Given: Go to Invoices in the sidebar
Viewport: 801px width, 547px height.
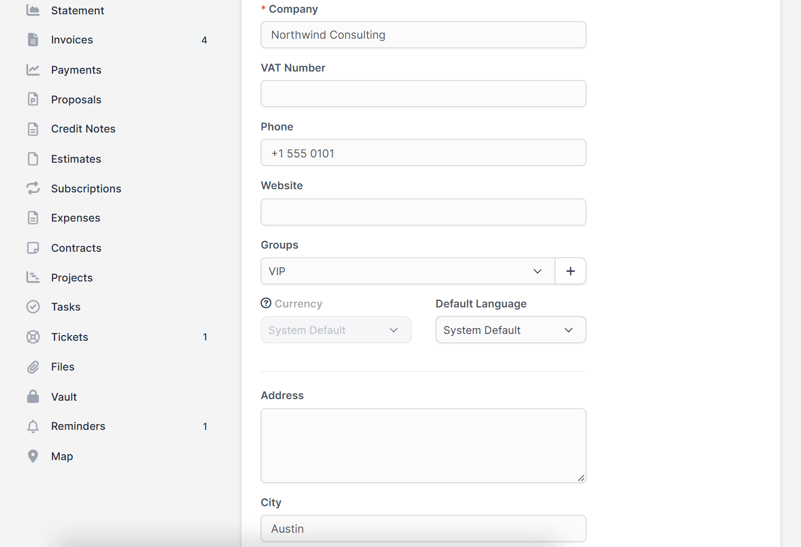Looking at the screenshot, I should 72,40.
